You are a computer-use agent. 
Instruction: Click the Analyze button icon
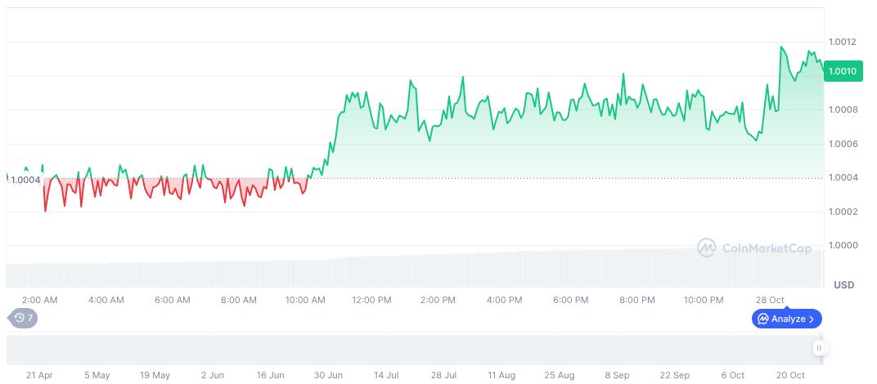click(762, 319)
